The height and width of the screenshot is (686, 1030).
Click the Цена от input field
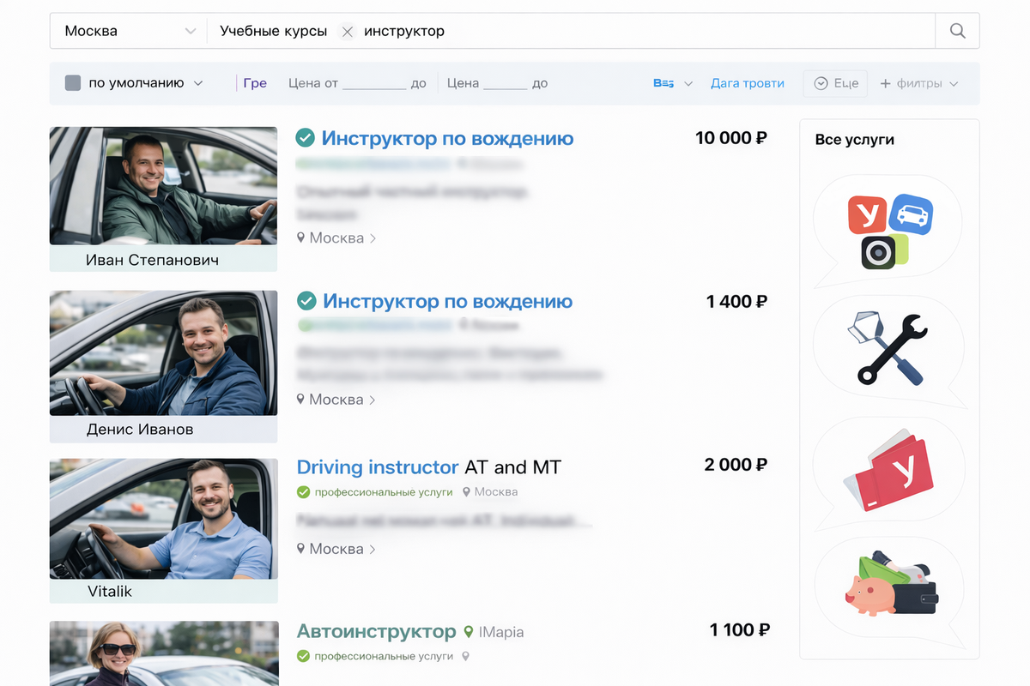[x=373, y=83]
